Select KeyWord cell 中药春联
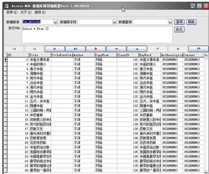 coord(150,115)
